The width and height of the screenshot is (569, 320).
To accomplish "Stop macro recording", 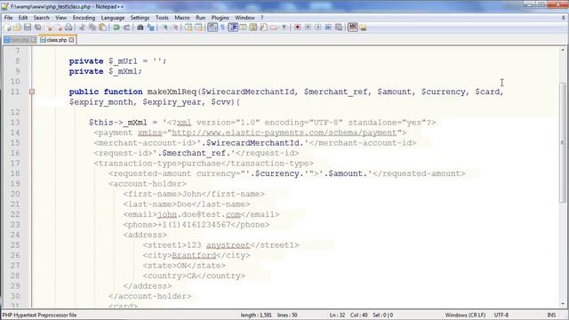I will 308,28.
